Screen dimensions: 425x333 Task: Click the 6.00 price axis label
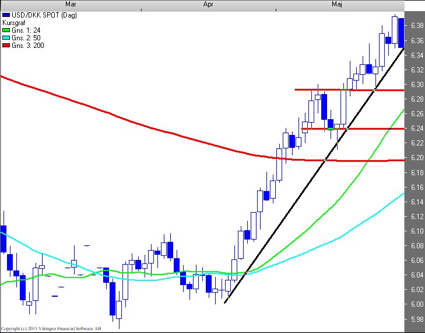(417, 304)
